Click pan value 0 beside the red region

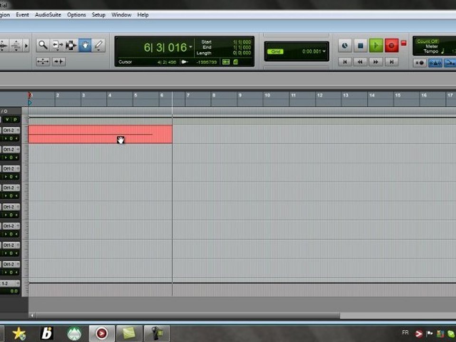tap(11, 138)
